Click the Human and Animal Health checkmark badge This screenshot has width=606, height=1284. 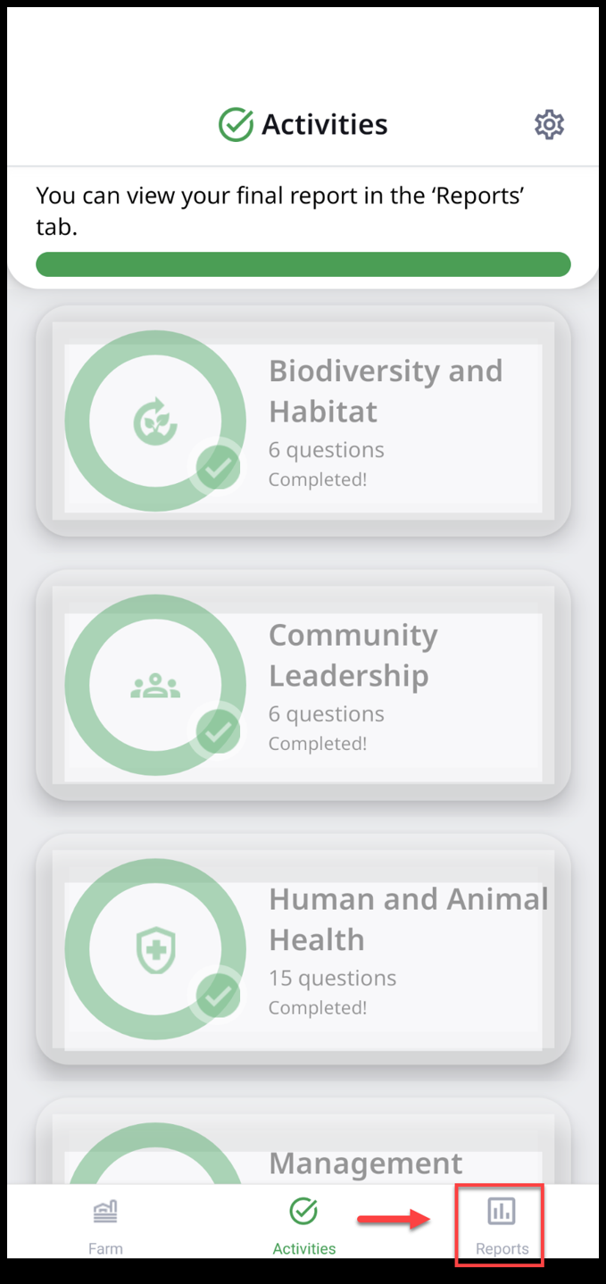(x=219, y=996)
